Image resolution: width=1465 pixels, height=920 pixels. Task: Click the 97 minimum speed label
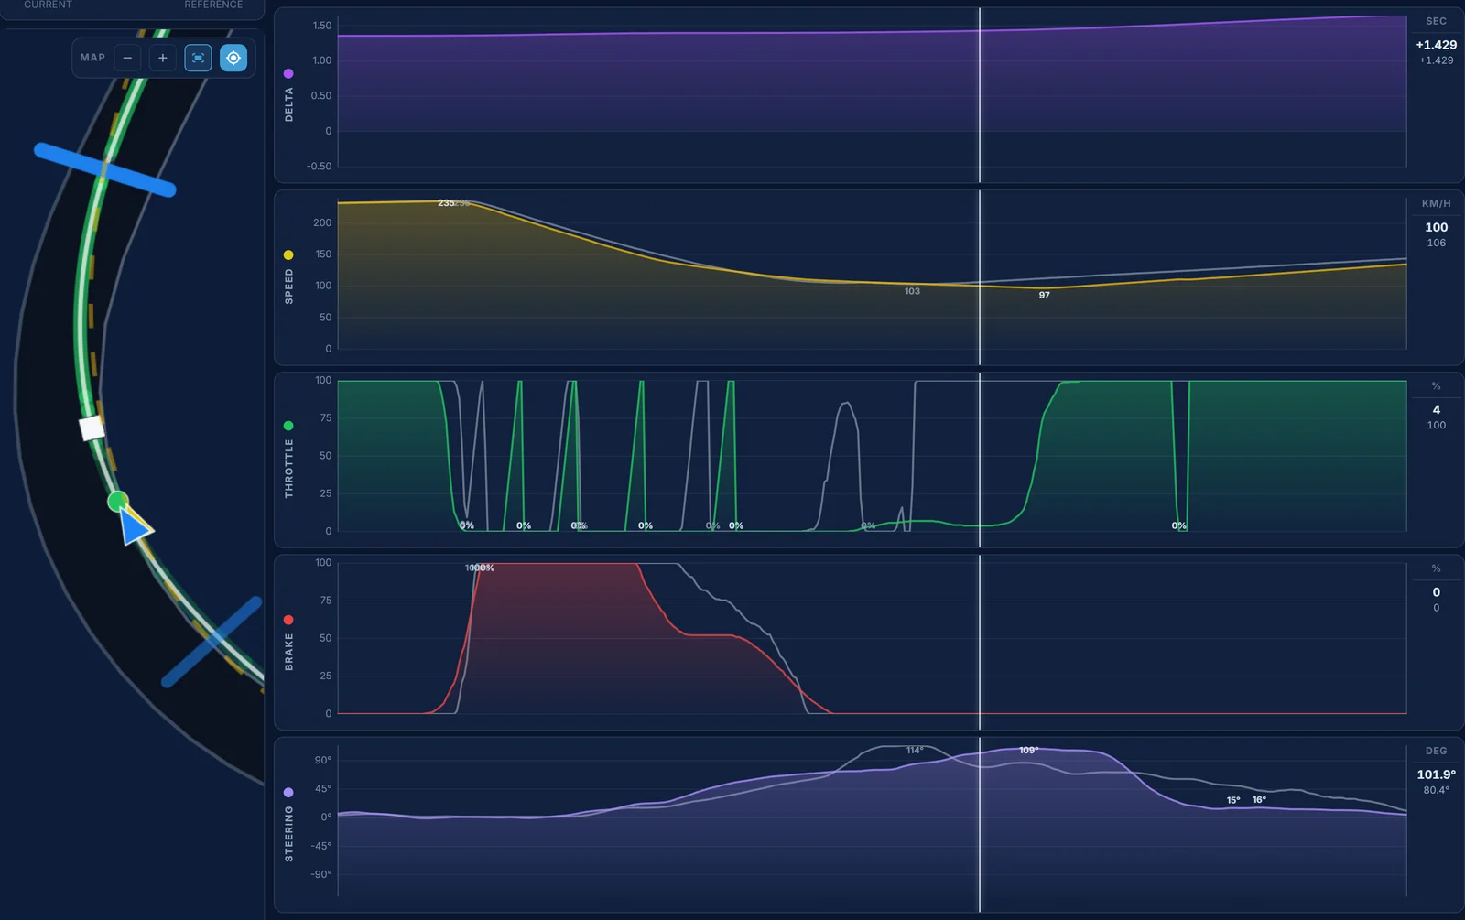point(1044,295)
